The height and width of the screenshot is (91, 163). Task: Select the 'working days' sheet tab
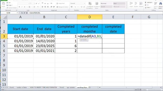point(82,87)
